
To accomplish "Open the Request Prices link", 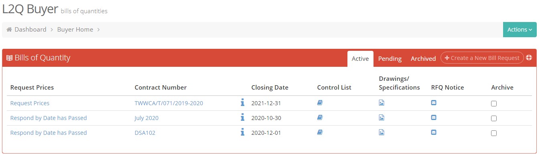I will click(x=30, y=103).
